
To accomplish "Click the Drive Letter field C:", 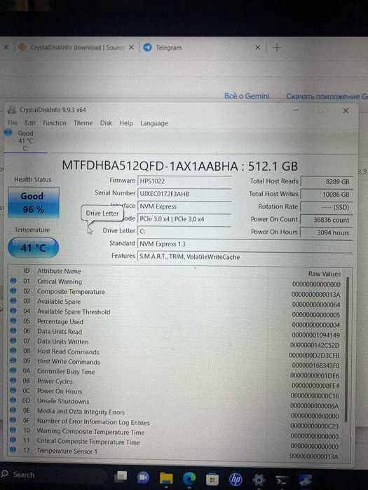I will (x=184, y=231).
